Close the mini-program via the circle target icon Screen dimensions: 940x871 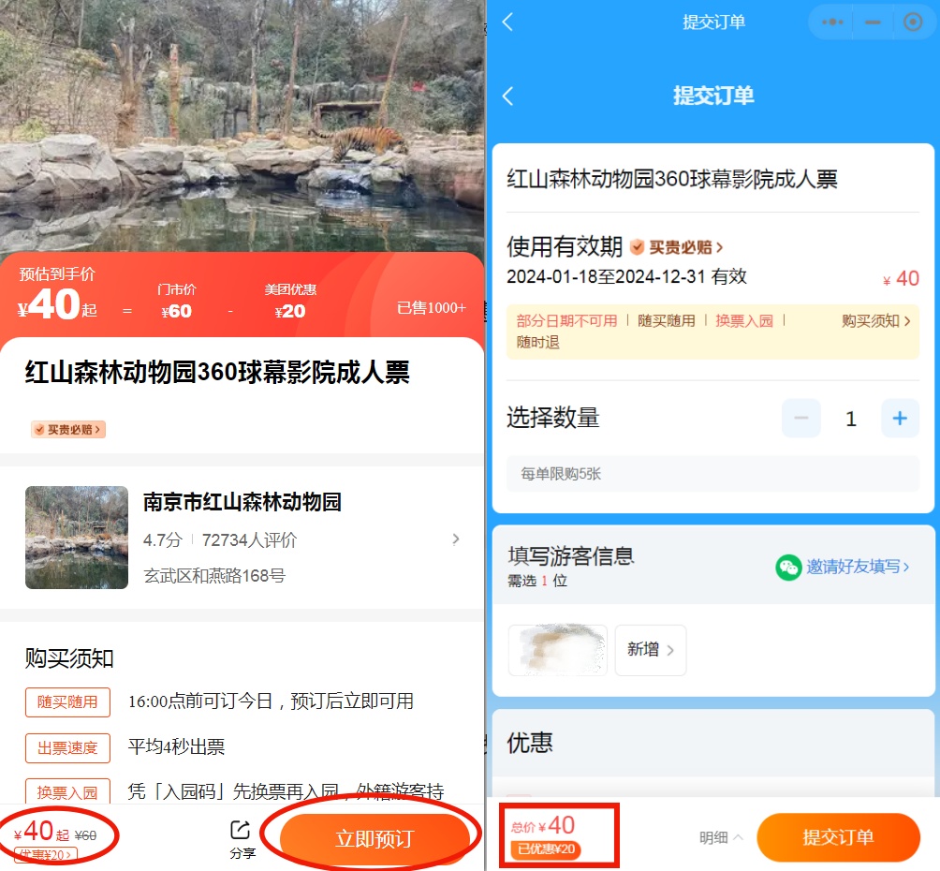(x=913, y=22)
